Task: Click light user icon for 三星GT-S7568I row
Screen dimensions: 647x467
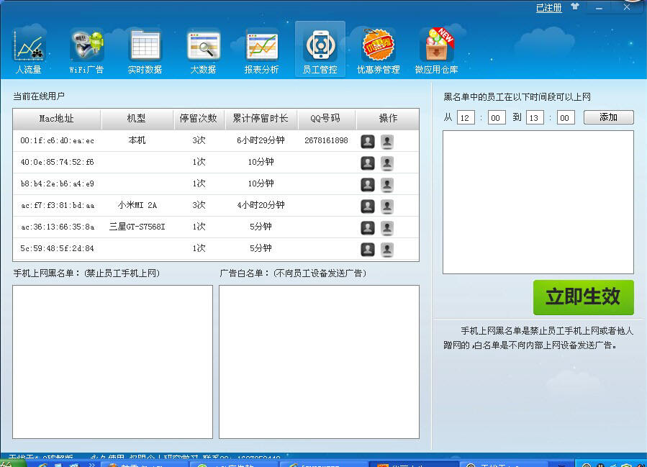Action: click(386, 227)
